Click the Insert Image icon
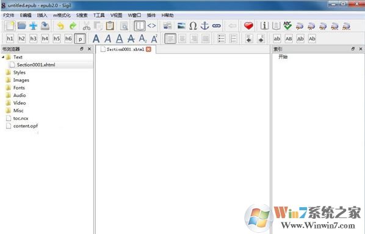 point(181,26)
